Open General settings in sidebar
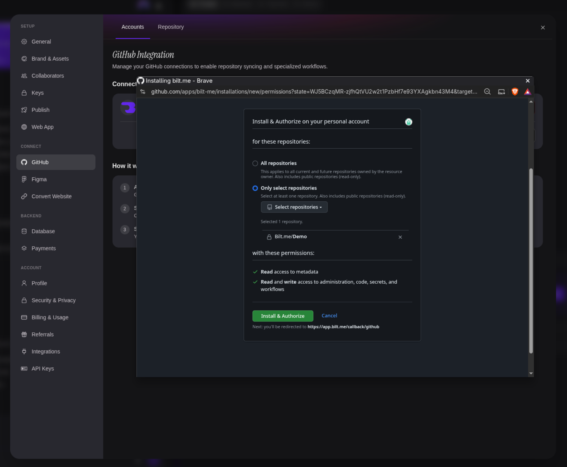The height and width of the screenshot is (467, 567). coord(56,42)
